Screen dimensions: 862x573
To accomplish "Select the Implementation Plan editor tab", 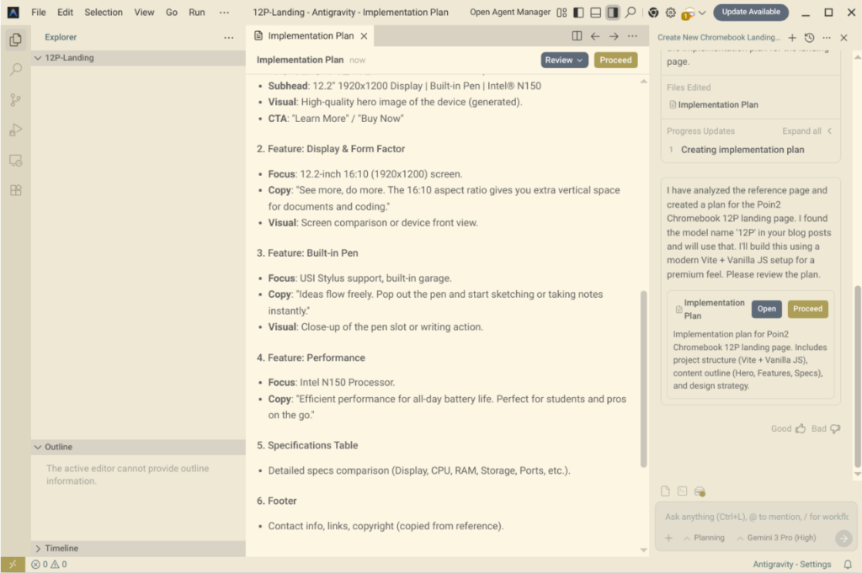I will point(310,36).
